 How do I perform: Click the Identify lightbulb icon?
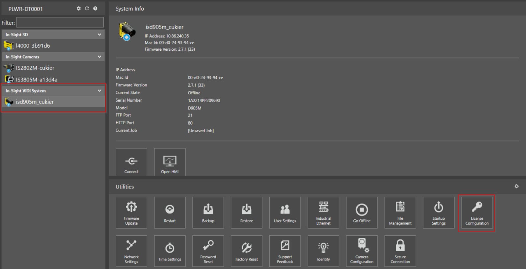point(323,248)
